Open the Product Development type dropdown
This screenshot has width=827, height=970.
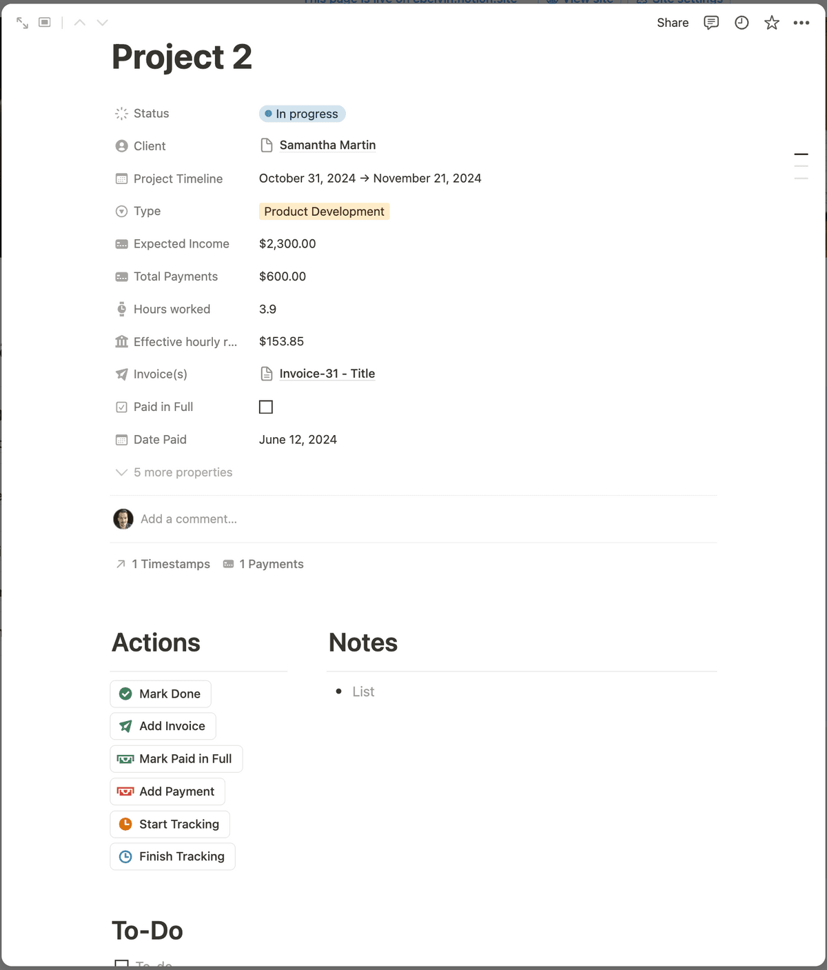(x=324, y=212)
